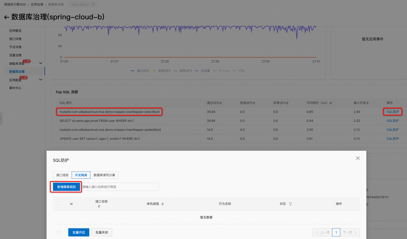Click the 新增隔离规则 button
The image size is (407, 239).
(66, 187)
